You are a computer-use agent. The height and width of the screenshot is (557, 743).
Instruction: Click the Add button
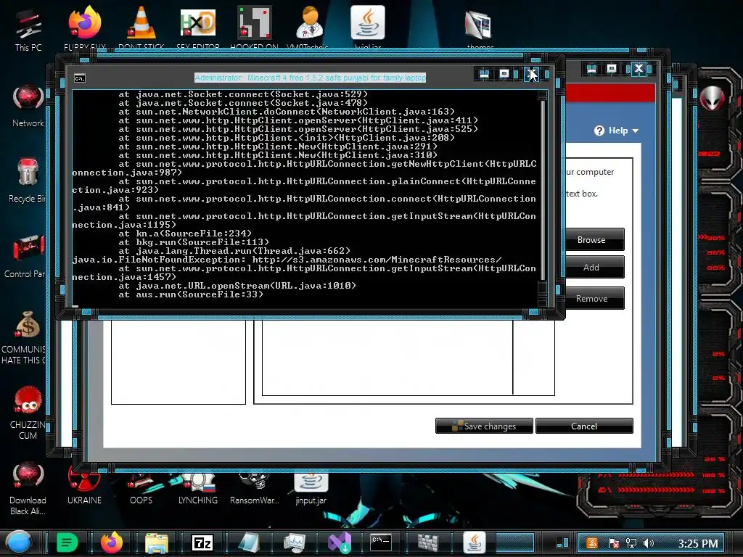click(591, 268)
